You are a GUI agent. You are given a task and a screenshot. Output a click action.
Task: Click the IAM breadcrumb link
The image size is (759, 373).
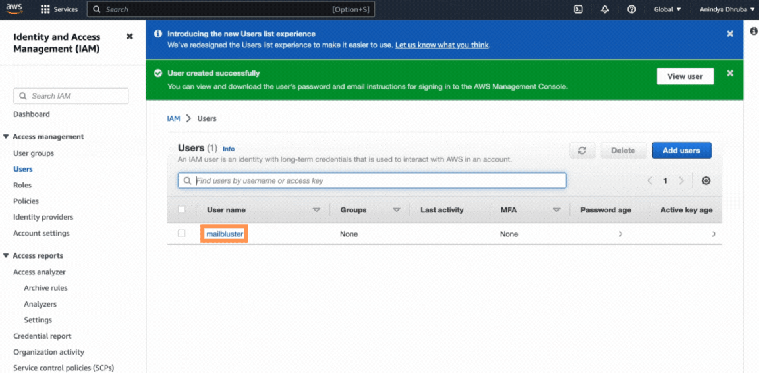(173, 118)
